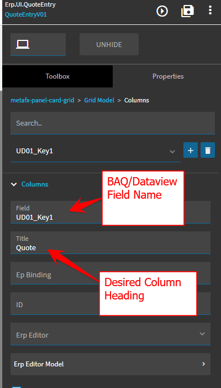Image resolution: width=221 pixels, height=388 pixels.
Task: Click the Preview play icon
Action: [162, 11]
